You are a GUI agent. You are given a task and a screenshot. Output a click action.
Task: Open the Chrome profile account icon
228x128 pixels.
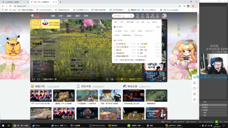(x=188, y=6)
